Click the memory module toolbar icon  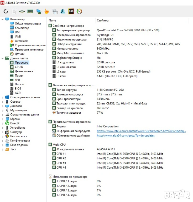(30, 11)
